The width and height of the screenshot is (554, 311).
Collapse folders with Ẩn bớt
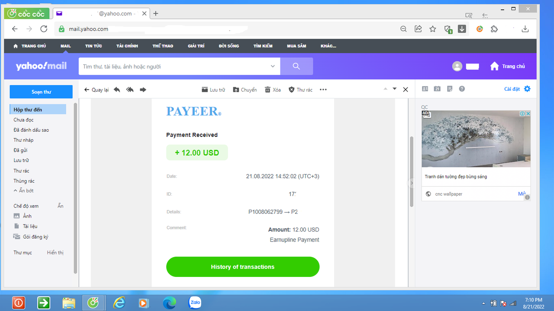pyautogui.click(x=23, y=190)
